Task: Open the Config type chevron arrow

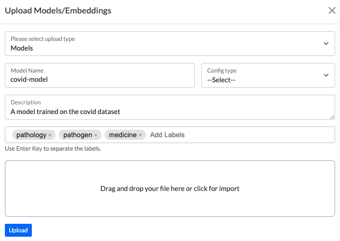Action: 326,75
